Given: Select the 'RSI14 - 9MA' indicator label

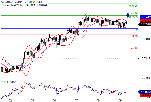Looking at the screenshot, I should (x=8, y=82).
